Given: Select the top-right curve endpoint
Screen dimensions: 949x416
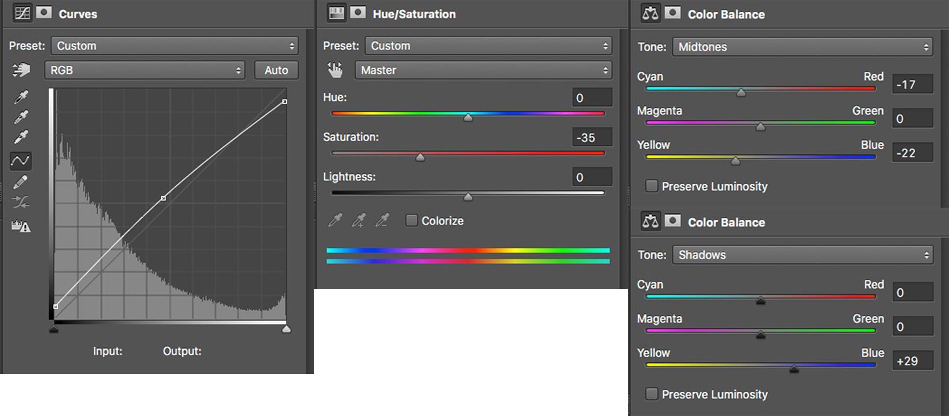Looking at the screenshot, I should click(284, 102).
